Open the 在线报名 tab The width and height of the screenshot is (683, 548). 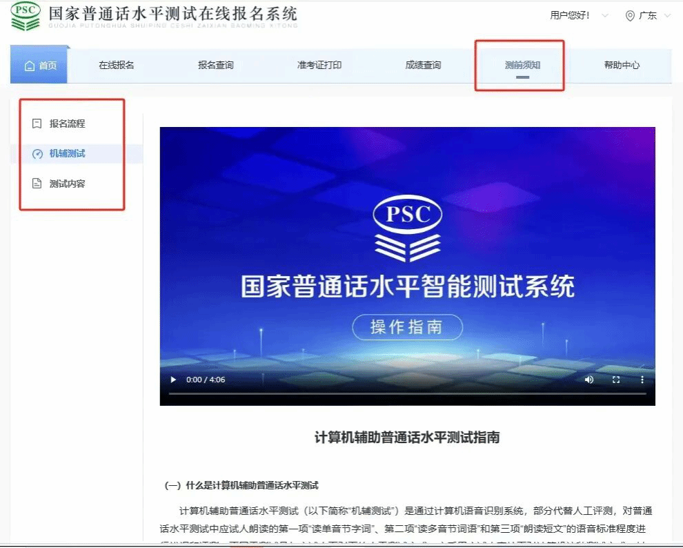pos(116,66)
